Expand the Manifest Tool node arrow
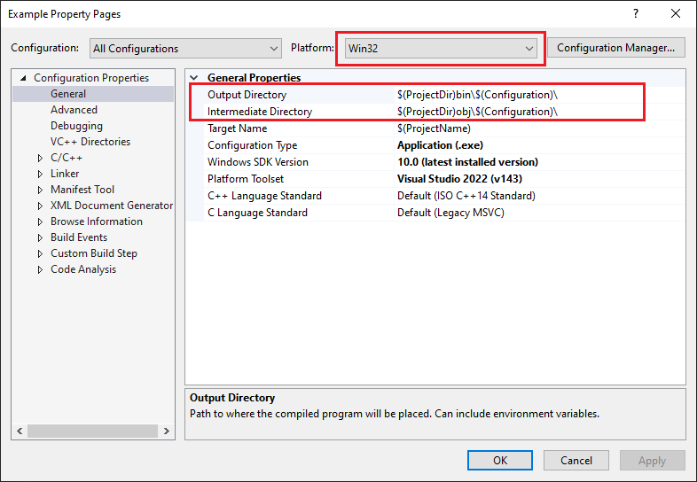Image resolution: width=697 pixels, height=482 pixels. click(x=40, y=190)
